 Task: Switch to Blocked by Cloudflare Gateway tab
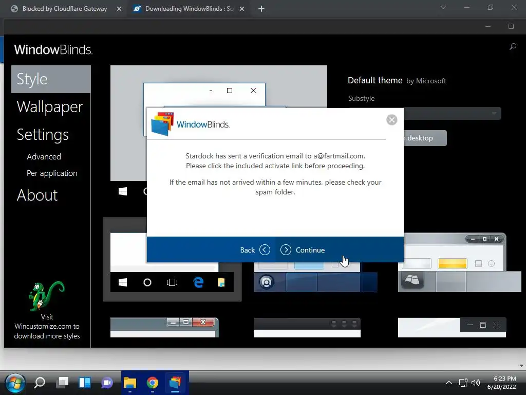pos(64,9)
